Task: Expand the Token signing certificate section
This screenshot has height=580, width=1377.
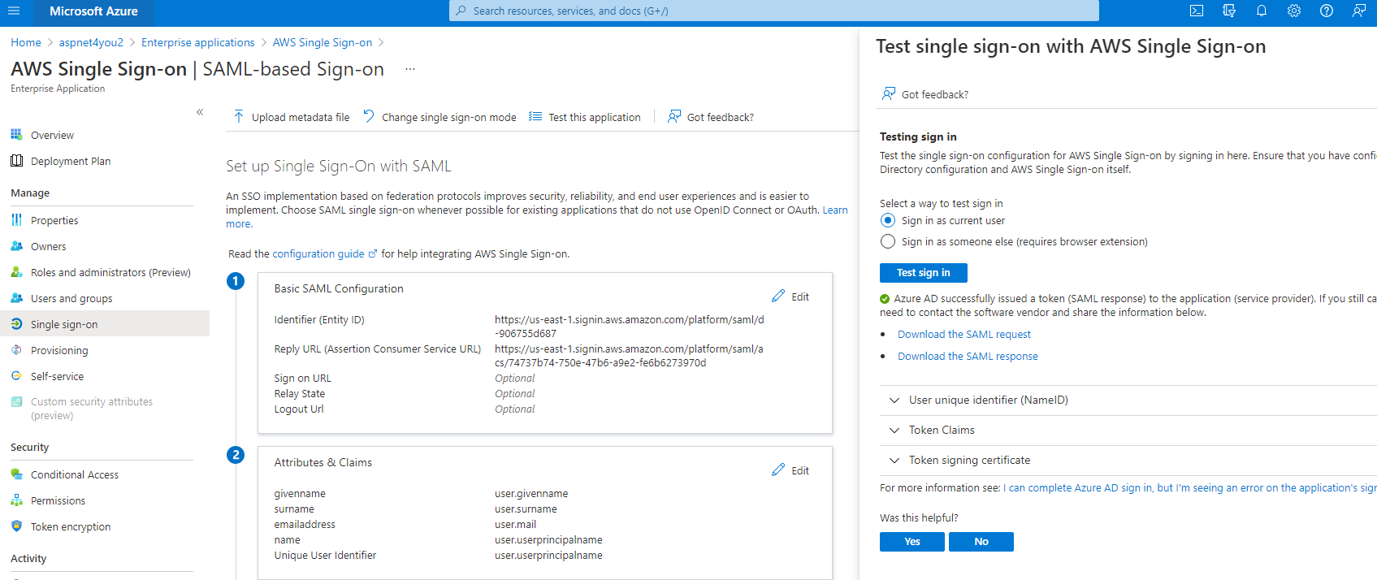Action: point(1128,461)
